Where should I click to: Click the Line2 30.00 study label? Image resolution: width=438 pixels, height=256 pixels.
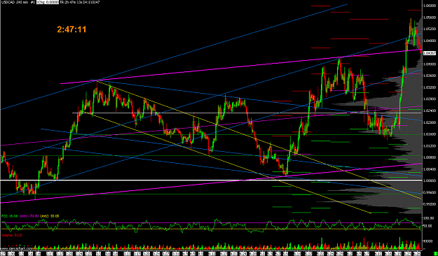pos(50,216)
